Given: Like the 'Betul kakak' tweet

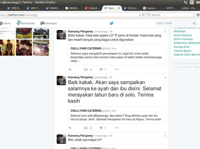Looking at the screenshot, I should (101, 69).
